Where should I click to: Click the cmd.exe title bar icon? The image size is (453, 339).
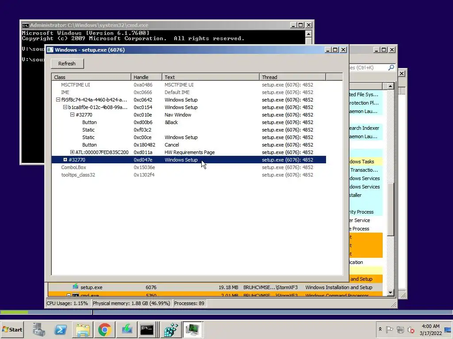tap(25, 25)
